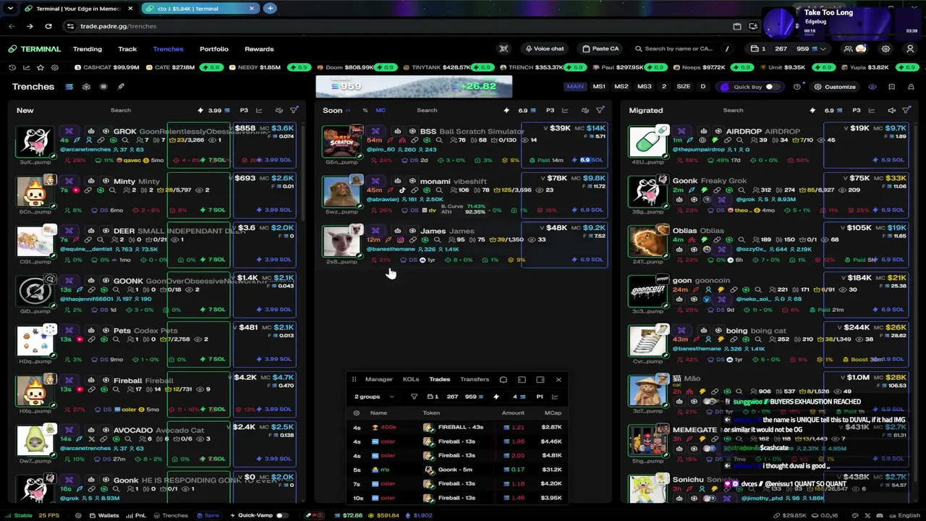Search within the New column
Image resolution: width=926 pixels, height=521 pixels.
pos(121,111)
